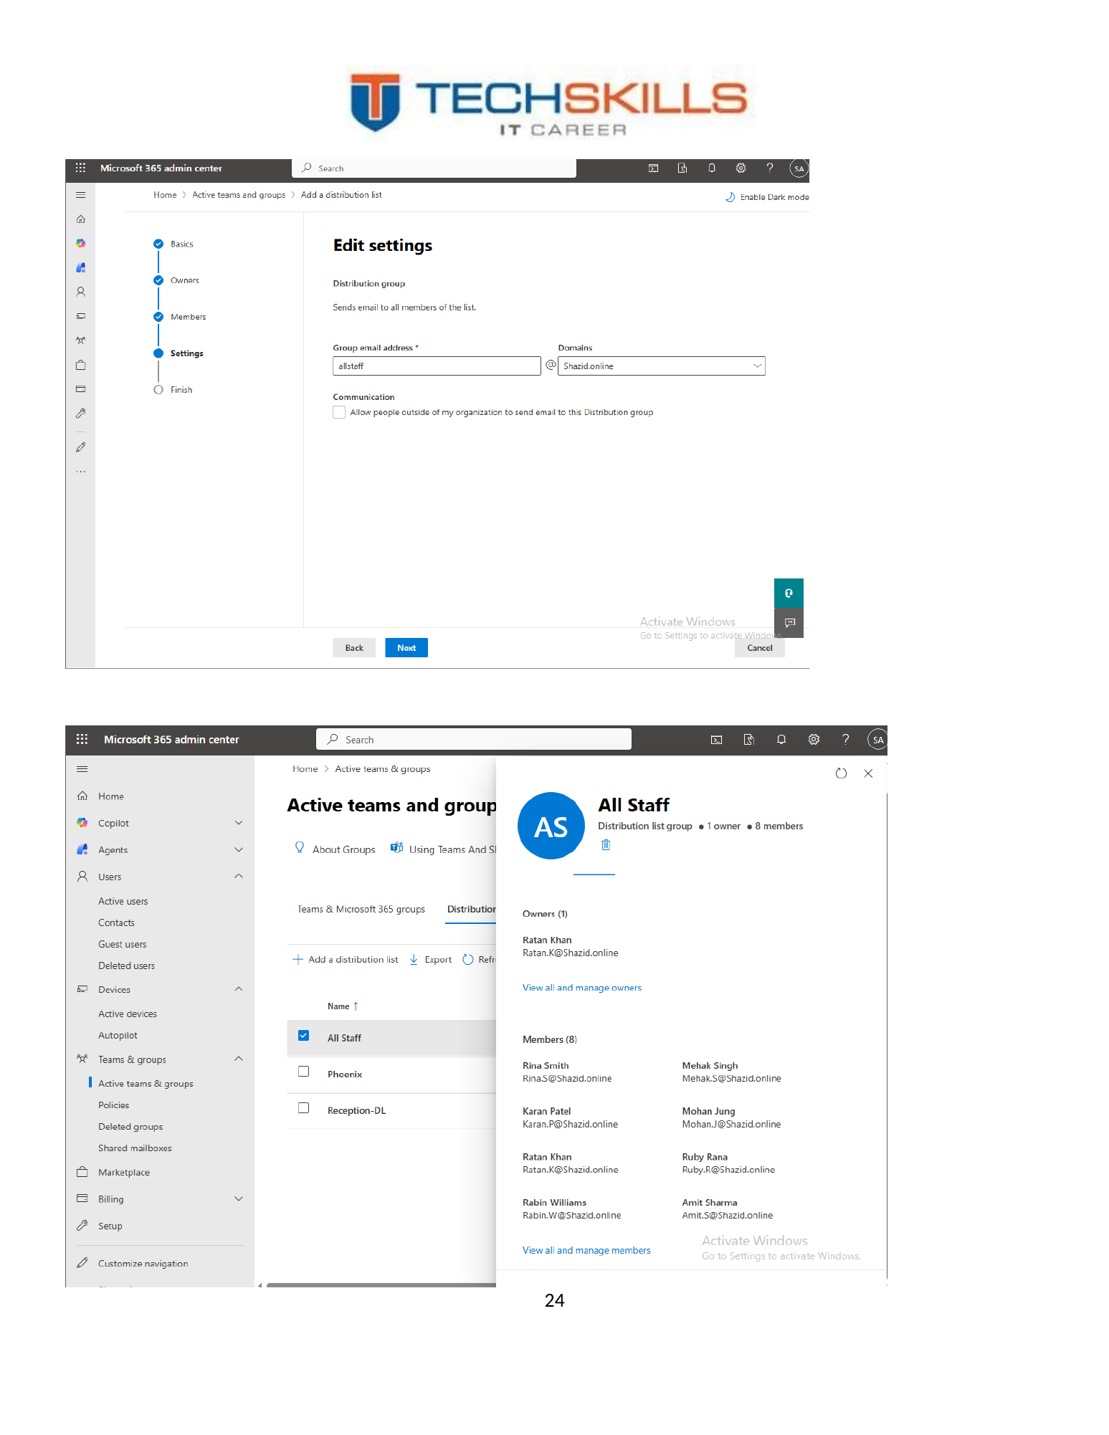Refresh the All Staff details panel
Screen dimensions: 1109x1435
pos(841,773)
